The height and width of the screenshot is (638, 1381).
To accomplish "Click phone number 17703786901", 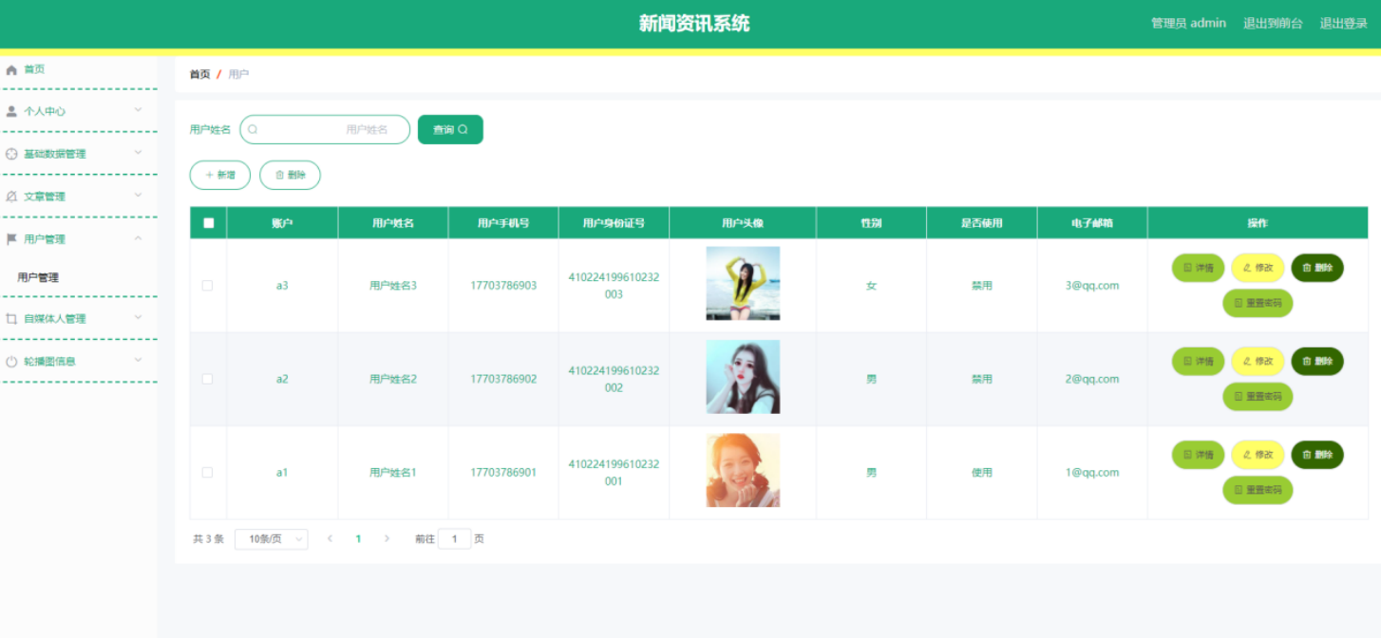I will click(x=503, y=472).
